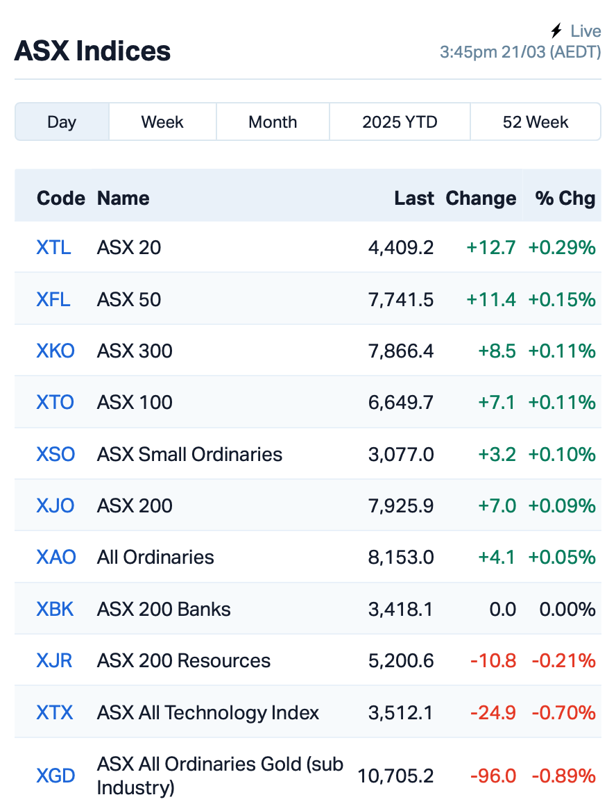Viewport: 616px width, 804px height.
Task: Switch to the Week tab
Action: point(162,122)
